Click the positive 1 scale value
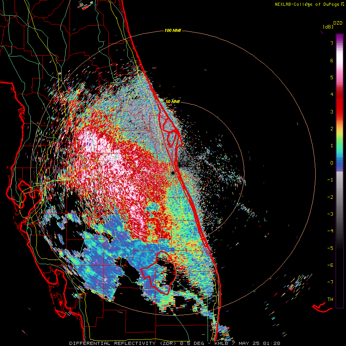The image size is (346, 346). tap(332, 146)
